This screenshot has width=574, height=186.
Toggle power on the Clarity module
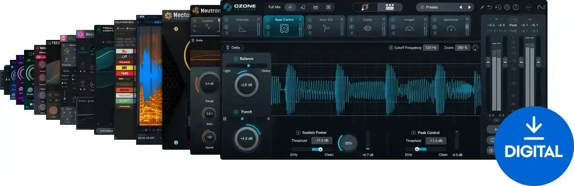[351, 20]
